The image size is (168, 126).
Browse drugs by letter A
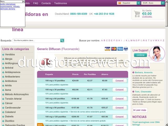coord(102,40)
